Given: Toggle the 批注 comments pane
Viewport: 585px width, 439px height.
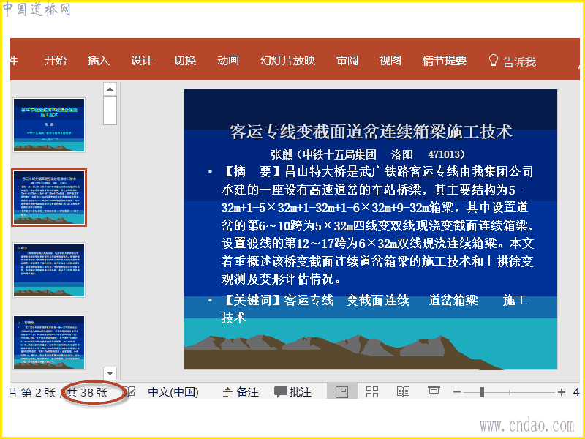Looking at the screenshot, I should point(293,392).
